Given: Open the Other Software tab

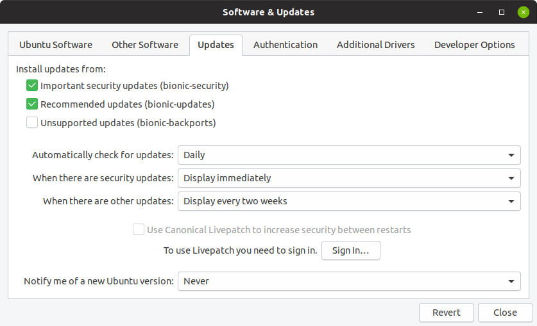Looking at the screenshot, I should (x=145, y=45).
